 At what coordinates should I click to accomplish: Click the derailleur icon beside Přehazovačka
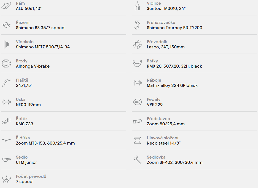pos(137,25)
